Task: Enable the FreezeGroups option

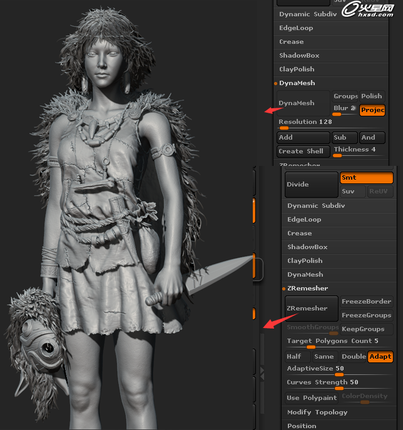Action: point(367,315)
